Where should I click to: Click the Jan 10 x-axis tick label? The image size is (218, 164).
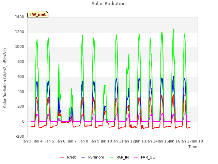pyautogui.click(x=106, y=141)
